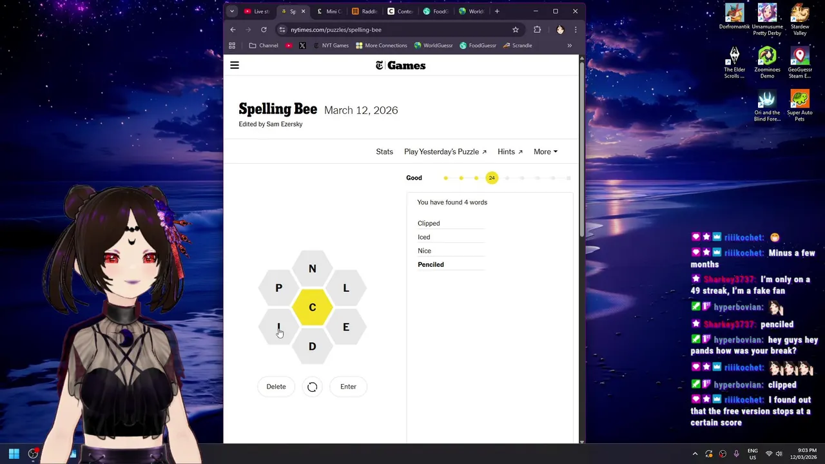Viewport: 825px width, 464px height.
Task: Show hidden system tray icons
Action: [695, 454]
